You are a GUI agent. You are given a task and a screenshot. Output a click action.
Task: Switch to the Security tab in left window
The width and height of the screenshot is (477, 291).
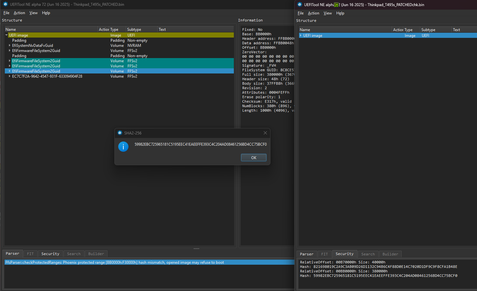pyautogui.click(x=50, y=254)
